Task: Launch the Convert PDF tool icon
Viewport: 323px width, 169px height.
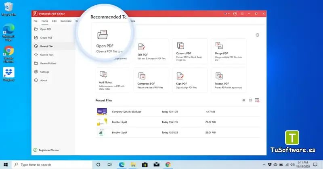Action: [x=180, y=45]
